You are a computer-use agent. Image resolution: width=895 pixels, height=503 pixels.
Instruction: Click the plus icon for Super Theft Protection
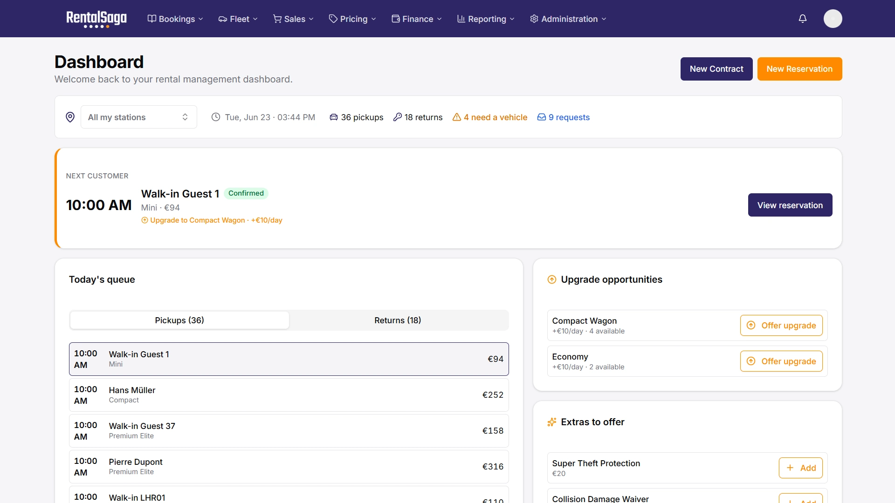(790, 468)
